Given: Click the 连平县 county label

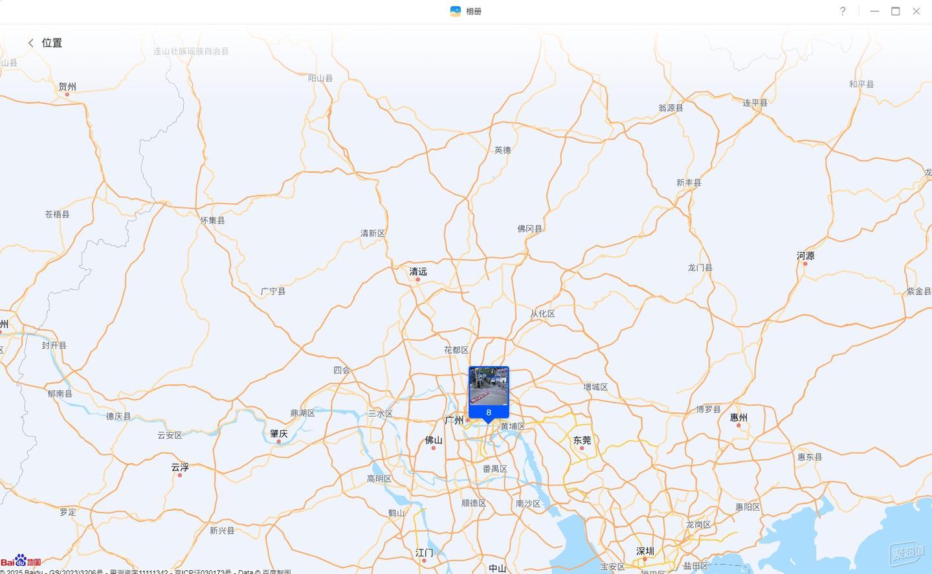Looking at the screenshot, I should 755,103.
